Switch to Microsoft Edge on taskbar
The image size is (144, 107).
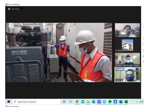(x=94, y=102)
